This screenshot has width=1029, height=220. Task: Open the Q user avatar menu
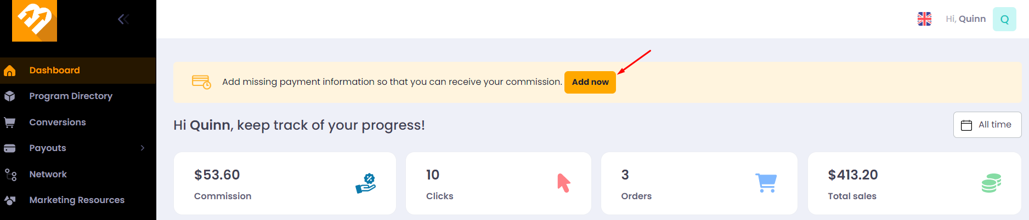pos(1004,19)
